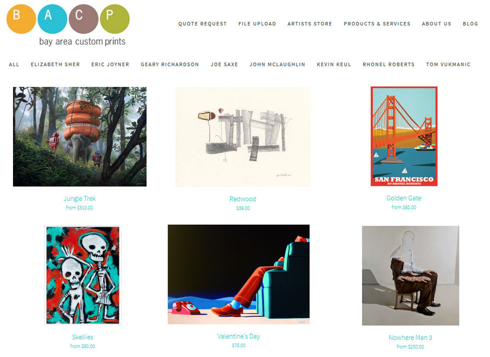Screen dimensions: 490x357
Task: Select Tom Vukmanic artist filter
Action: click(x=448, y=64)
